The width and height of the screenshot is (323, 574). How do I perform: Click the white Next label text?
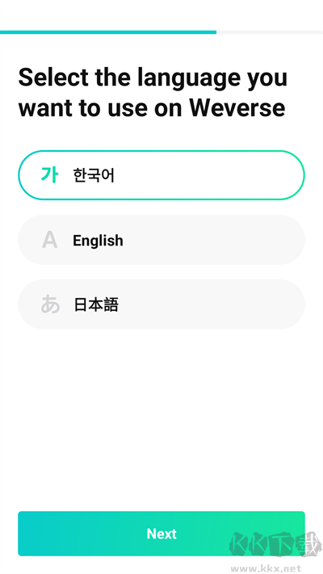pos(161,534)
